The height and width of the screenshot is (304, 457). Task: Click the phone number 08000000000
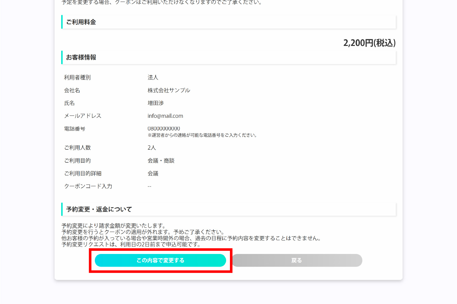(x=164, y=129)
